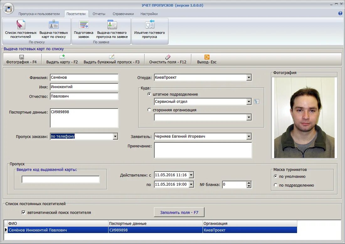Viewport: 345px width, 244px height.
Task: Decrease № бланка with down arrow
Action: click(x=249, y=186)
